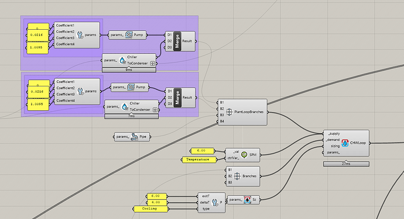Select the Cooling yellow panel
This screenshot has height=219, width=404.
(150, 208)
